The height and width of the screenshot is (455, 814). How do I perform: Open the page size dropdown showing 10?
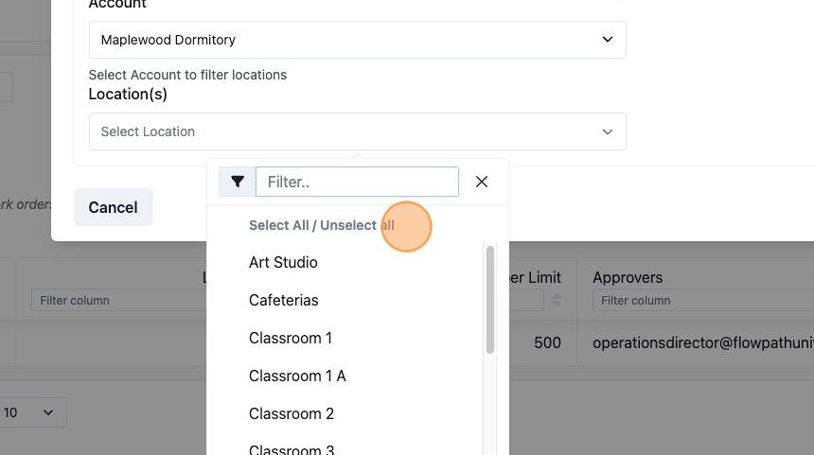coord(31,412)
